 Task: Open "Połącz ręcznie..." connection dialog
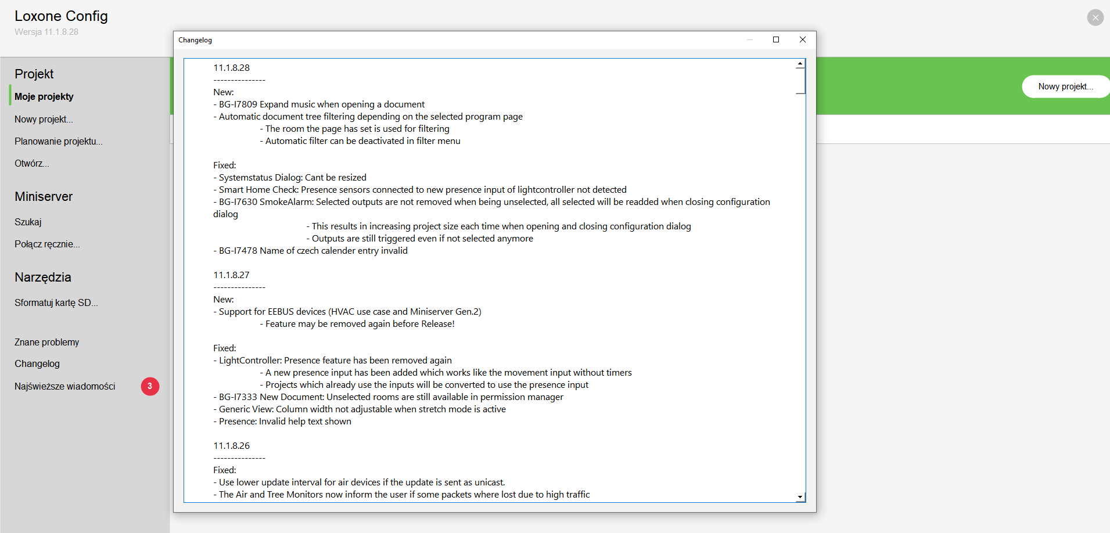click(47, 244)
